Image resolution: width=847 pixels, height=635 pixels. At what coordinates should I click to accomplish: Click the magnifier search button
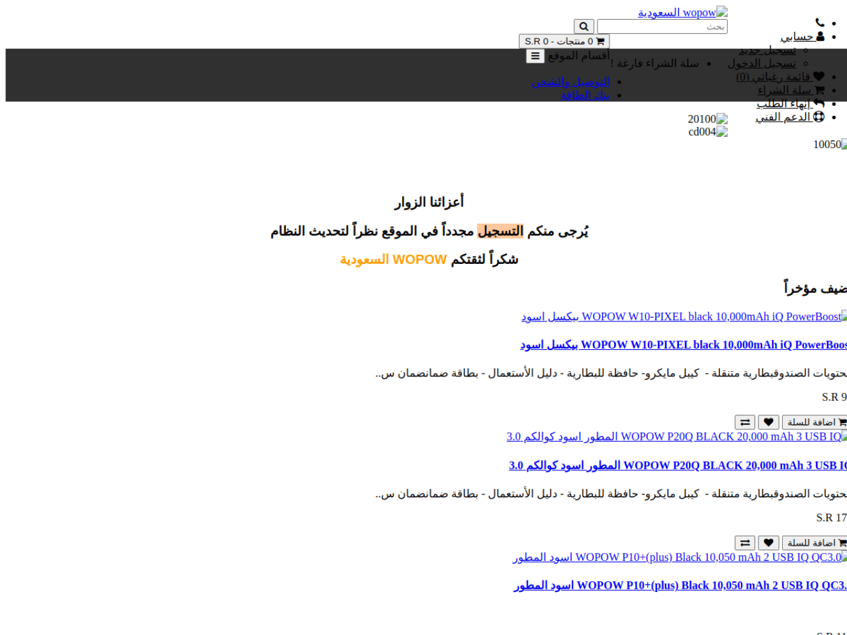584,26
